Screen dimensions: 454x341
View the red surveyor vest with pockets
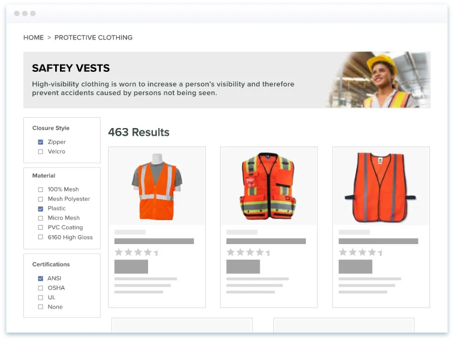[x=268, y=186]
